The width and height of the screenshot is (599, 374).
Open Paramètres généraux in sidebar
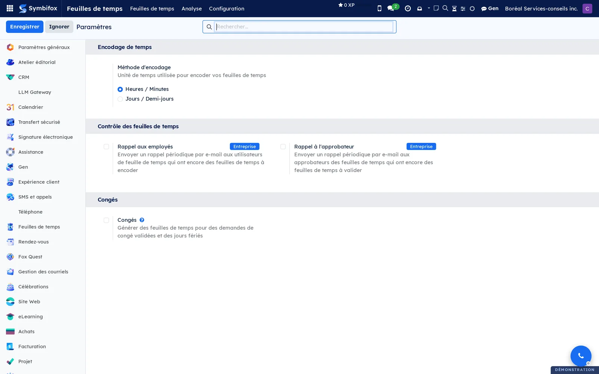pyautogui.click(x=43, y=47)
